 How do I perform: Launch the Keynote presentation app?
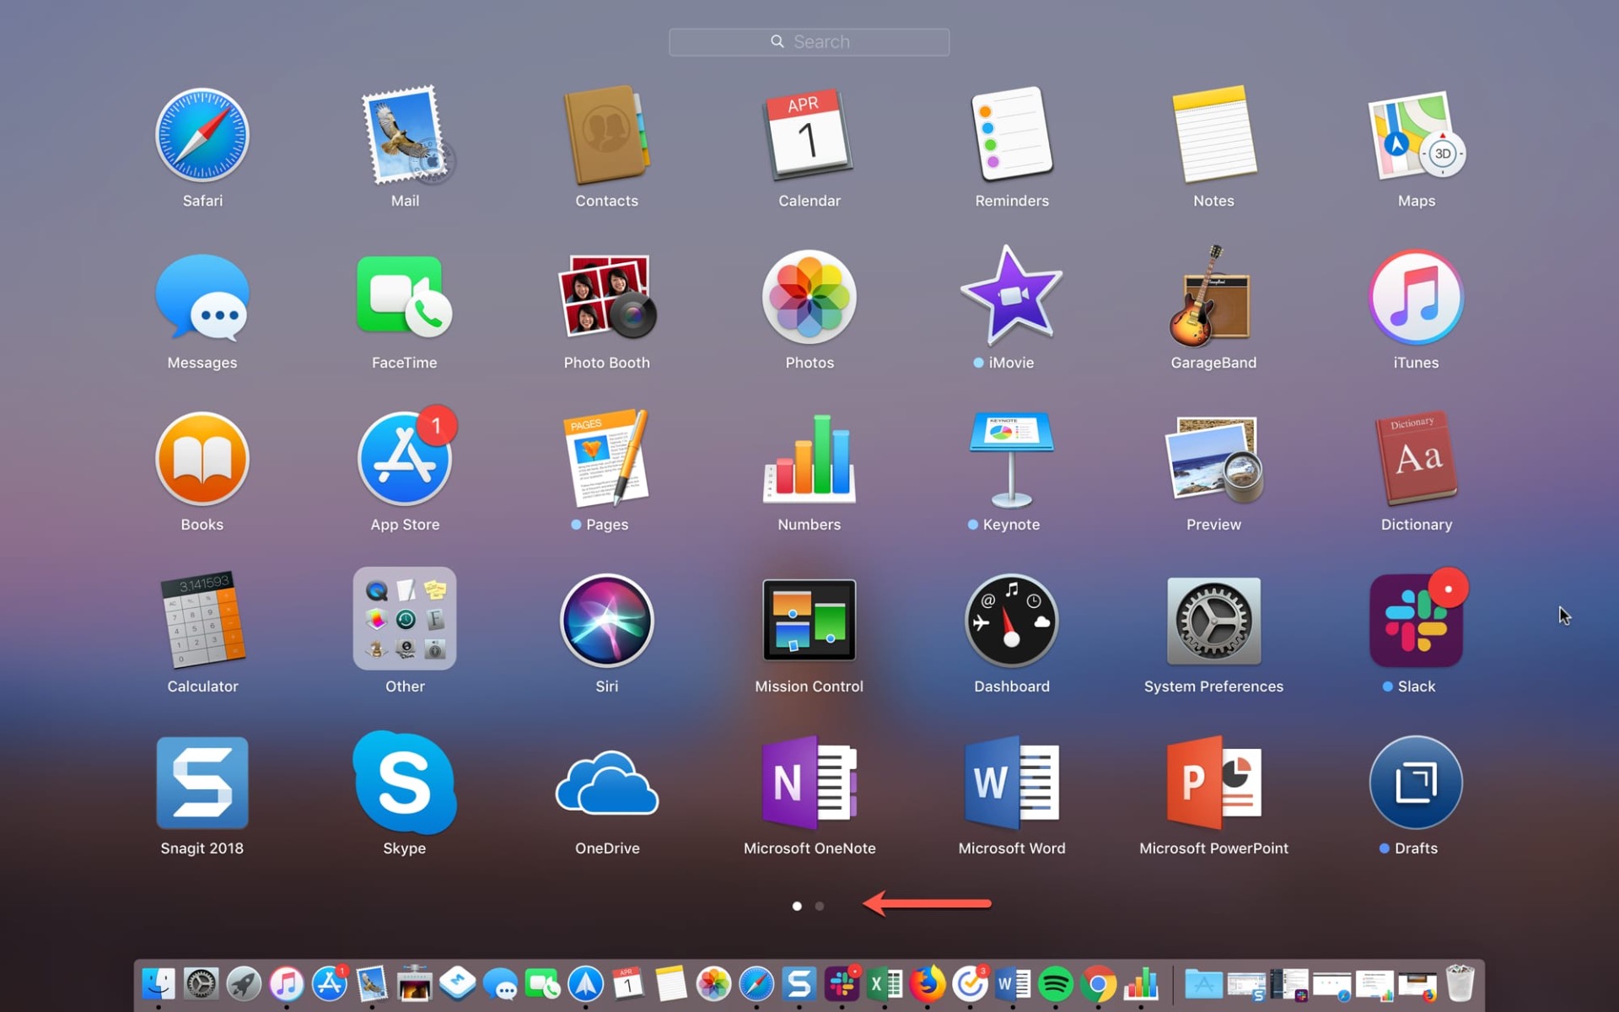point(1011,460)
